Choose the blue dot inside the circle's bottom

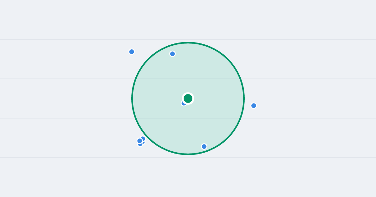(204, 146)
